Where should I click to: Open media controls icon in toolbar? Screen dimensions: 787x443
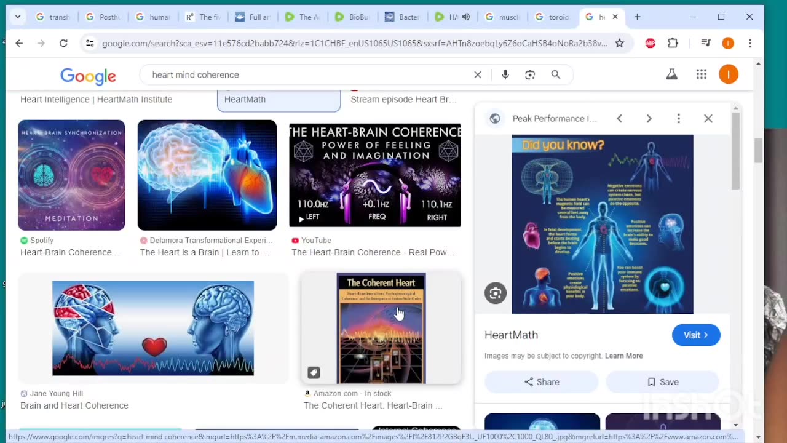(706, 43)
